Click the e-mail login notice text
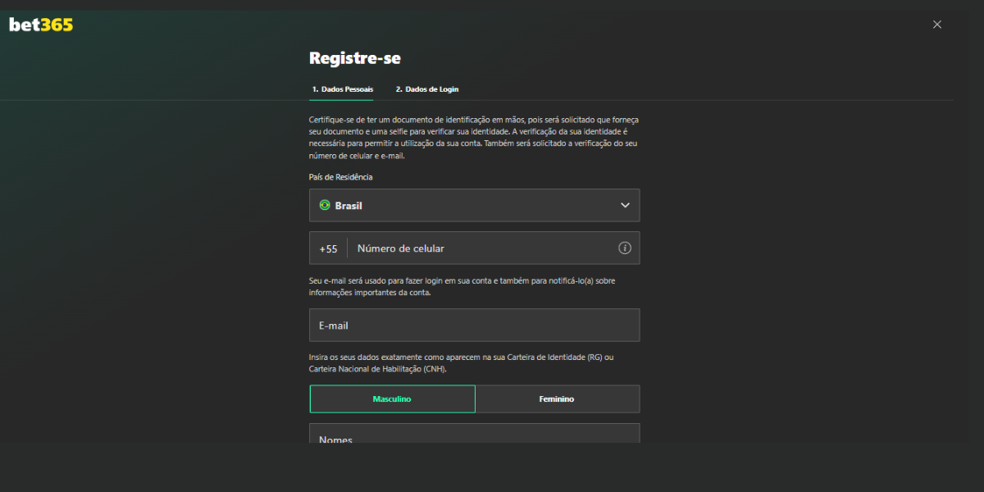This screenshot has width=984, height=492. [x=462, y=286]
